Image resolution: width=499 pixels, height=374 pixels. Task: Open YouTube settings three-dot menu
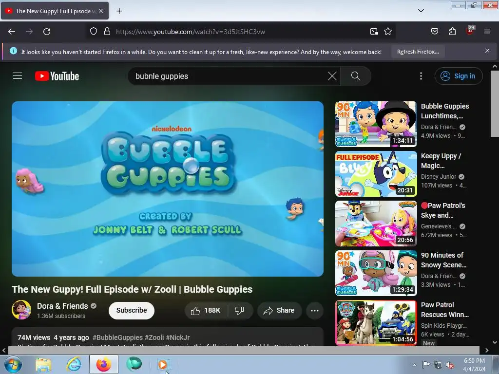(x=421, y=76)
